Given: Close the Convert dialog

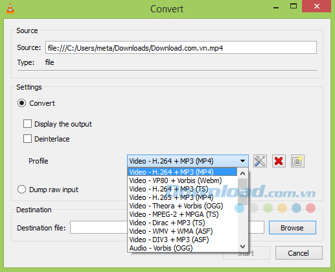Looking at the screenshot, I should (x=316, y=6).
